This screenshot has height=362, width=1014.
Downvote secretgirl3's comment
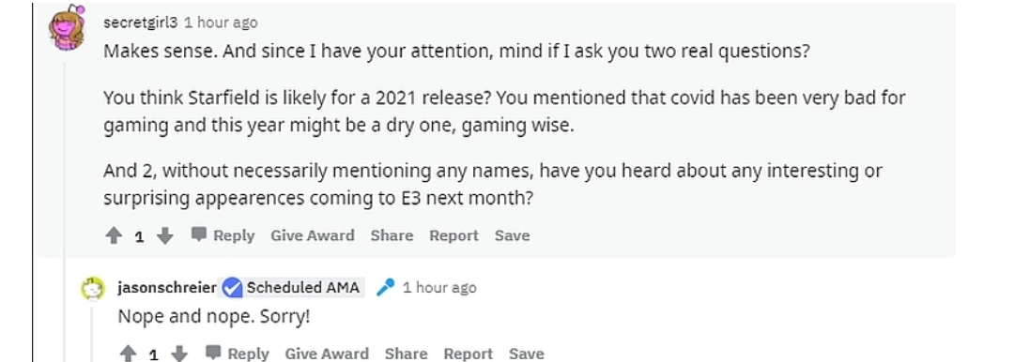click(165, 236)
